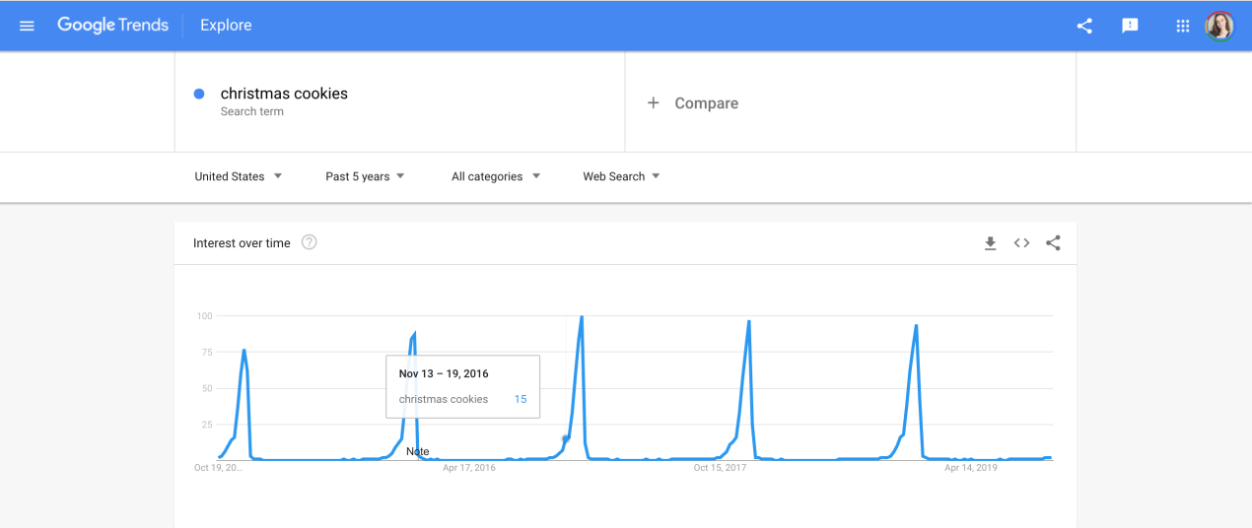
Task: Click the share icon in header
Action: [x=1084, y=26]
